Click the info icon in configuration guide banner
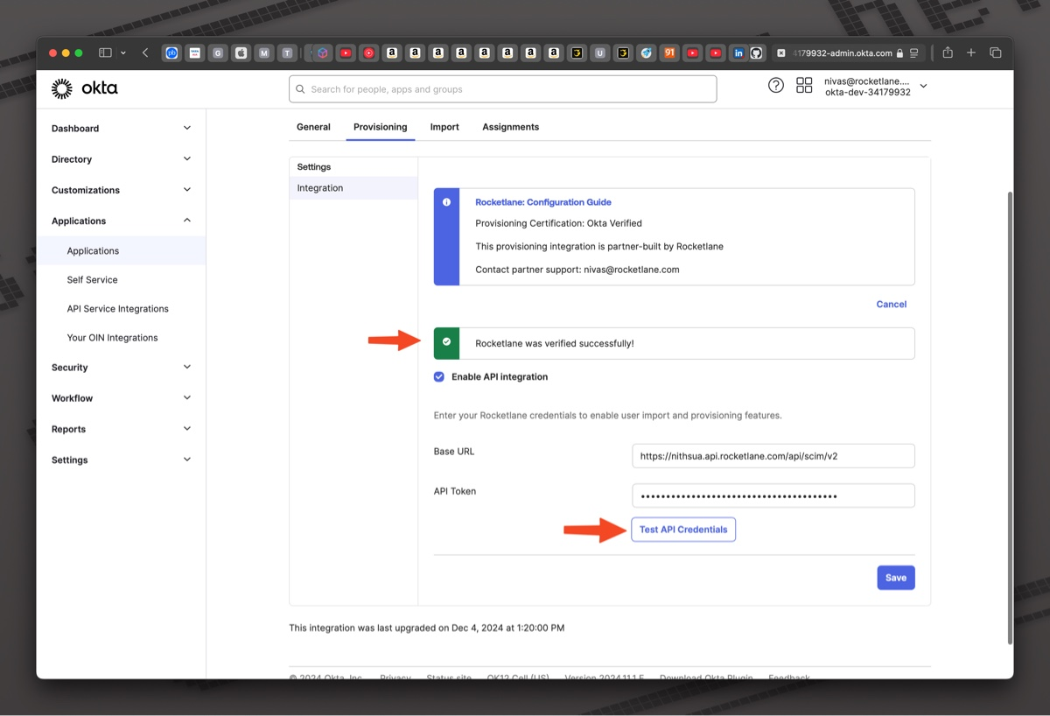The height and width of the screenshot is (716, 1050). click(x=446, y=202)
